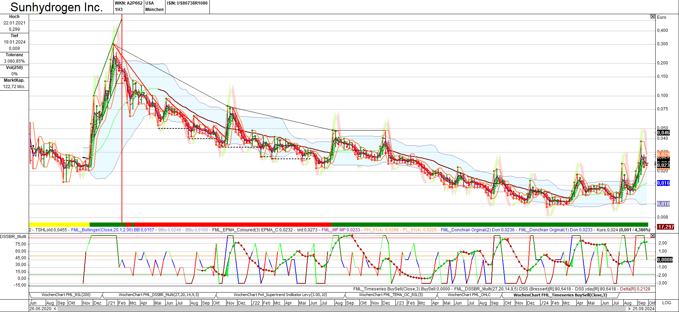Click the MarktKap. value 122,72 Mio.

(14, 87)
